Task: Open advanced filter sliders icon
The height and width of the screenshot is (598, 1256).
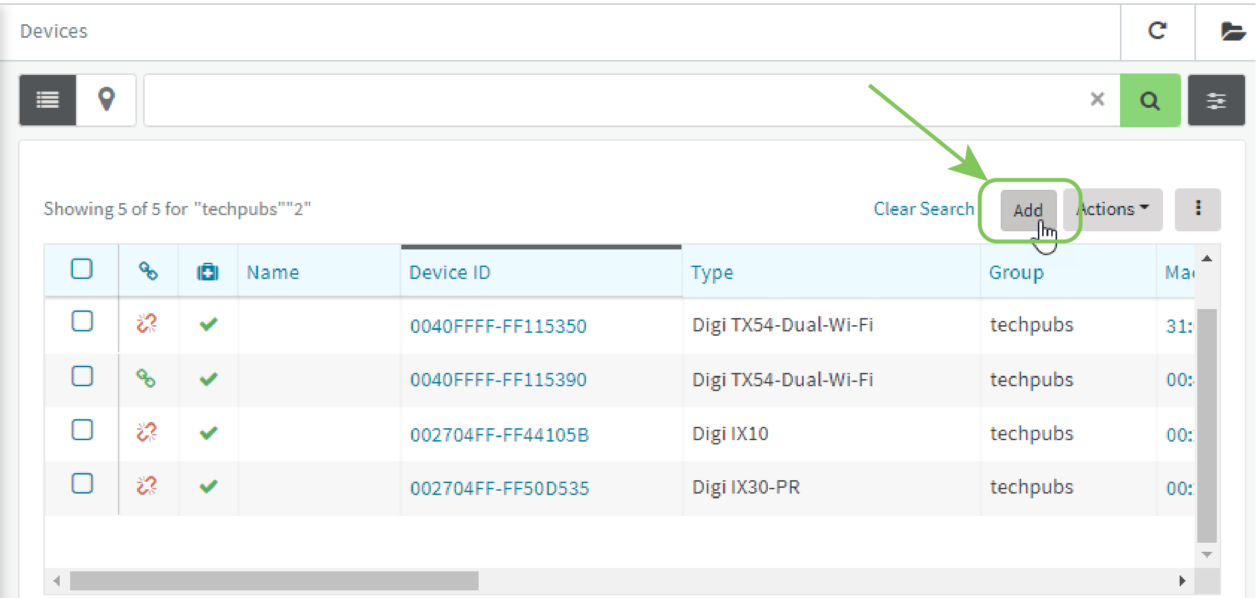Action: [1215, 101]
